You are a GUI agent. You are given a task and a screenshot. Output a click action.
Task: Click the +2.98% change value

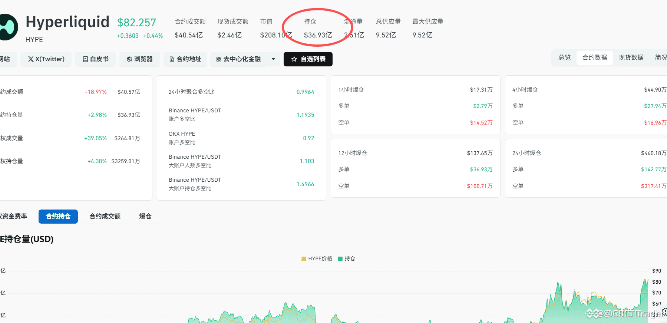[x=97, y=115]
